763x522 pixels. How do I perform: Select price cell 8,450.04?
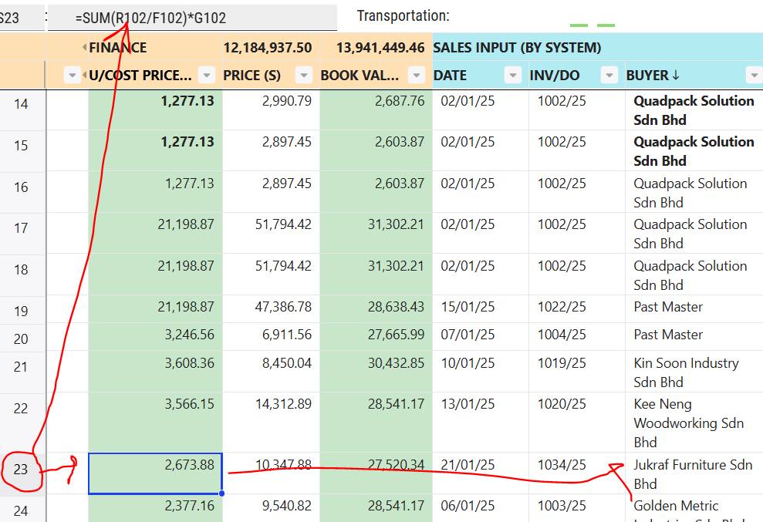(x=271, y=372)
